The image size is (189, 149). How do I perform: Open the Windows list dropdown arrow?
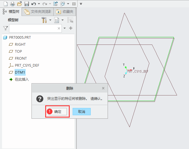[68, 4]
